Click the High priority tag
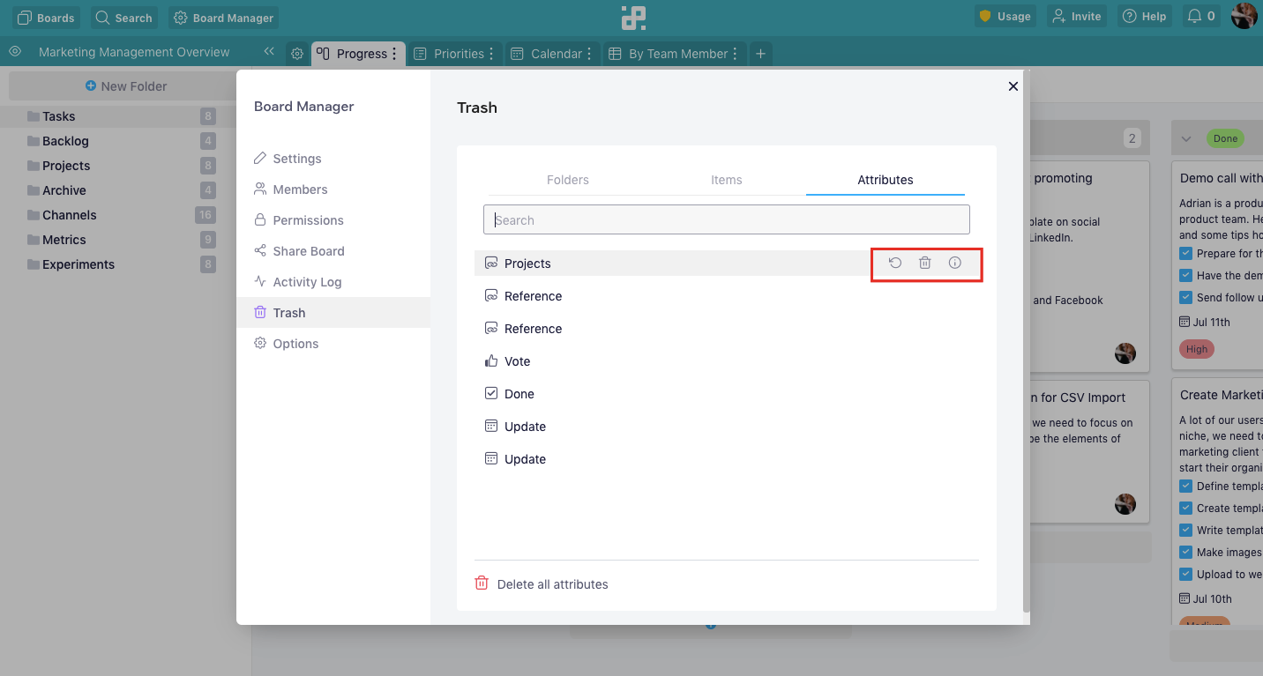1263x676 pixels. pyautogui.click(x=1197, y=349)
